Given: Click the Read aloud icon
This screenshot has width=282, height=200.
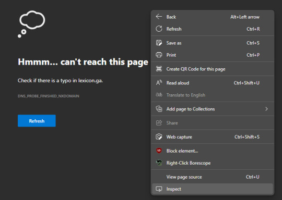Looking at the screenshot, I should [x=159, y=83].
